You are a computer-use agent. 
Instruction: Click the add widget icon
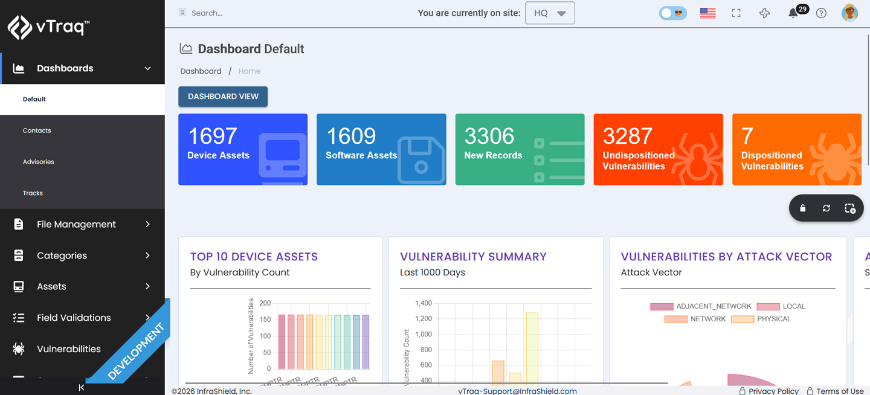point(849,208)
